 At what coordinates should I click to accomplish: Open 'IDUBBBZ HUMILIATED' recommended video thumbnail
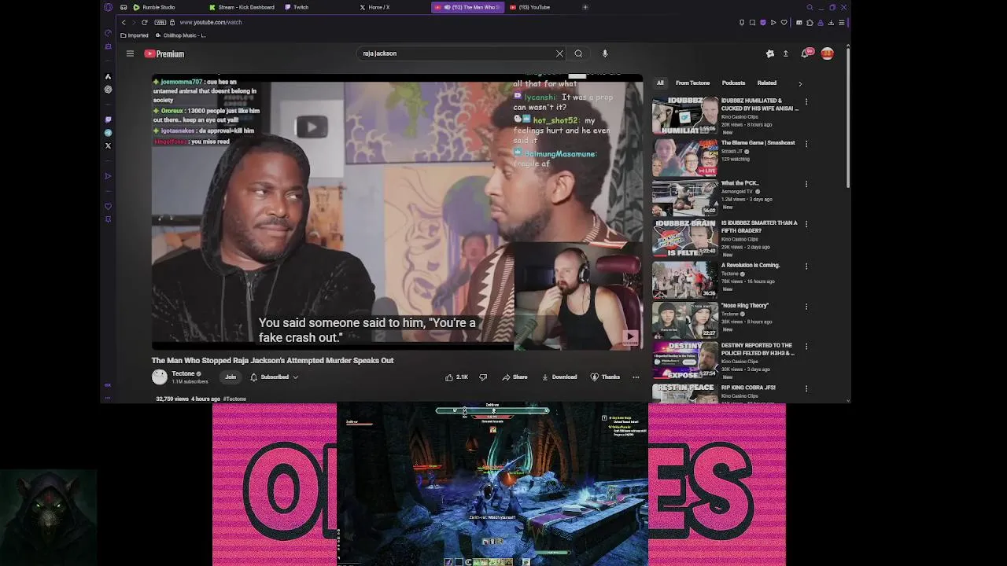pyautogui.click(x=684, y=116)
